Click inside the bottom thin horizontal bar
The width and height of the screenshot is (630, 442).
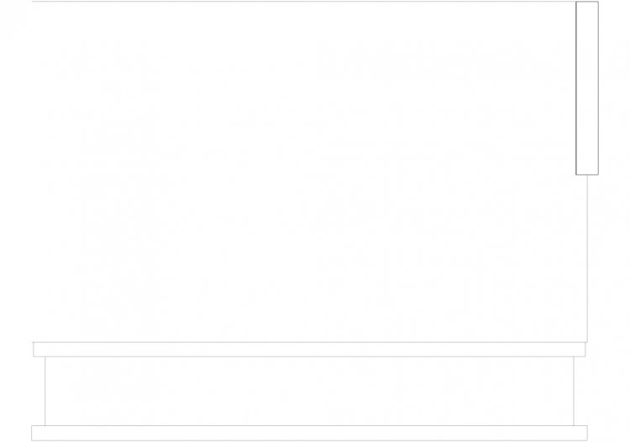[309, 433]
